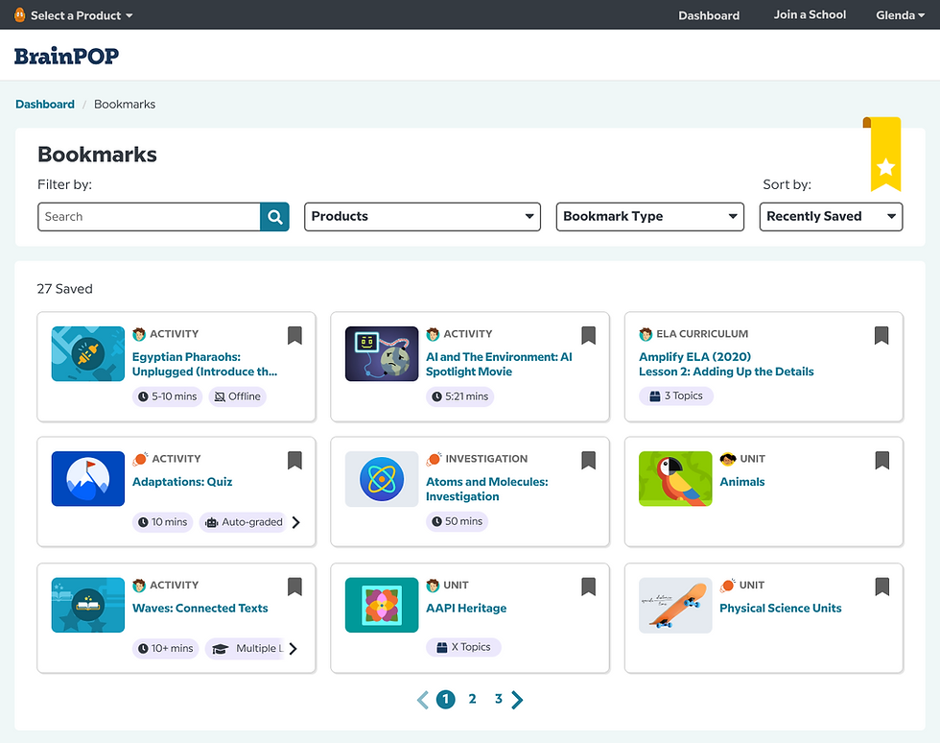The height and width of the screenshot is (743, 940).
Task: Open the Bookmark Type filter dropdown
Action: [x=650, y=217]
